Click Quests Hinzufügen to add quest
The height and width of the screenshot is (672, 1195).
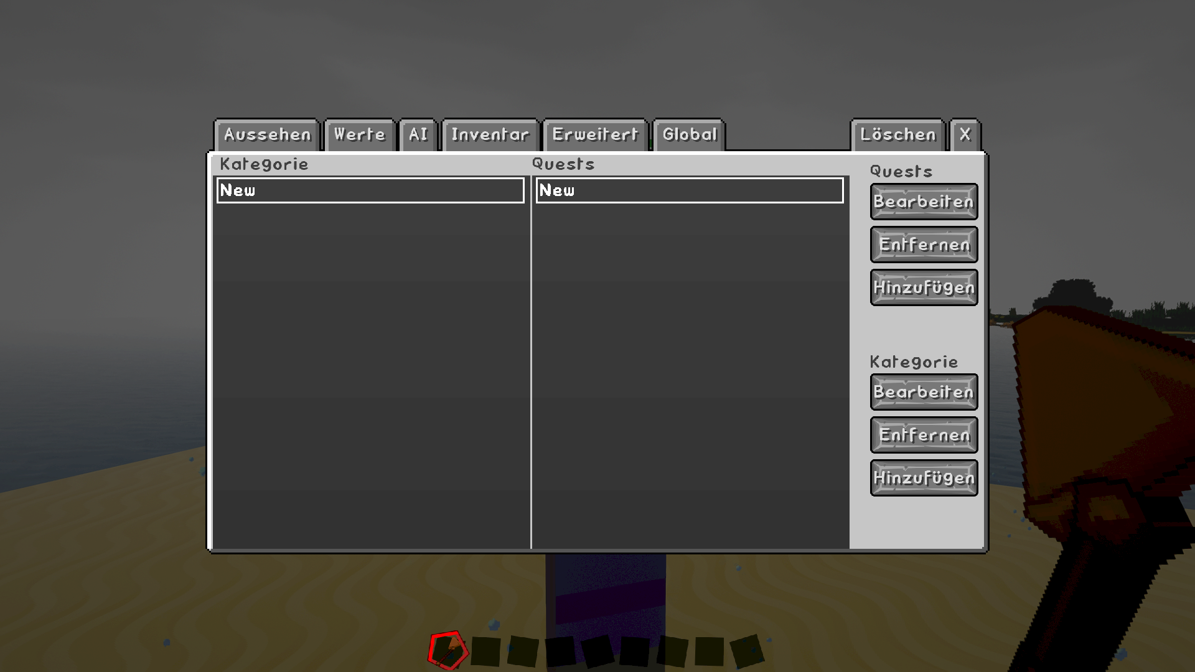point(922,287)
